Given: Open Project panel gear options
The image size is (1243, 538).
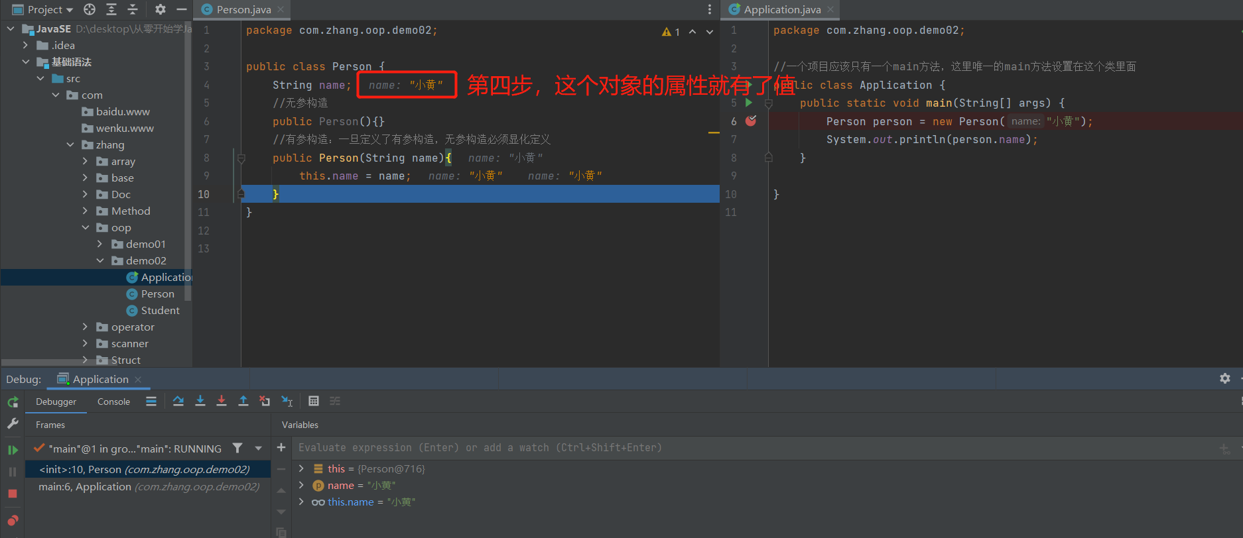Looking at the screenshot, I should click(x=161, y=9).
